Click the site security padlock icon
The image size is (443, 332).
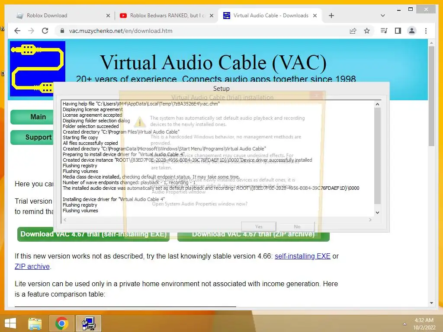[x=62, y=31]
